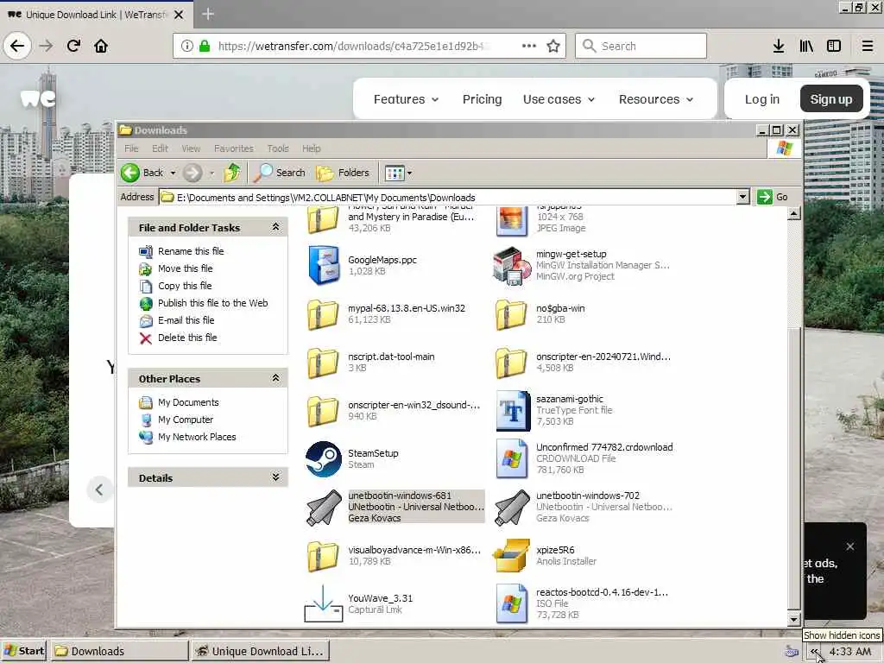This screenshot has width=884, height=663.
Task: Select Unconfirmed 774782.crdownload file icon
Action: tap(511, 458)
